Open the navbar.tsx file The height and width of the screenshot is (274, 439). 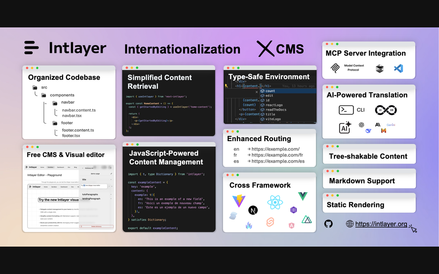[72, 116]
